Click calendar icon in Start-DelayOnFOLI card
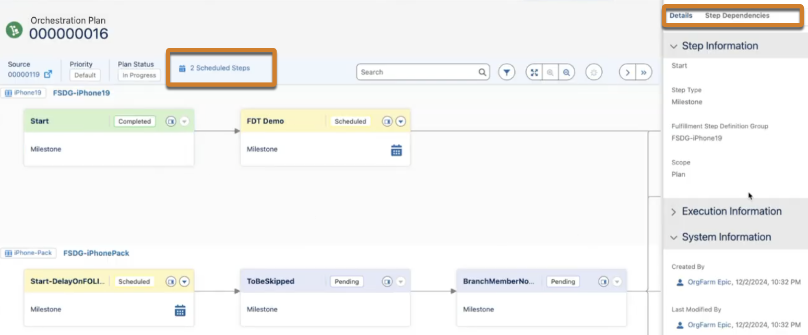 [x=180, y=310]
